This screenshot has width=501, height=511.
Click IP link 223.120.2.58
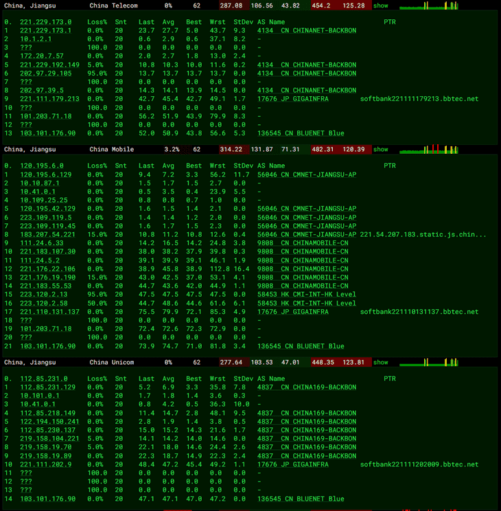[44, 303]
